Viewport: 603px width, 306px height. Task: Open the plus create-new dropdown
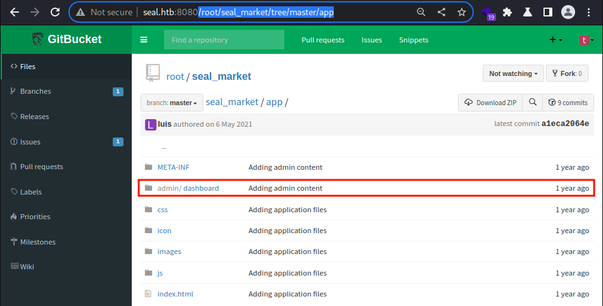(555, 39)
